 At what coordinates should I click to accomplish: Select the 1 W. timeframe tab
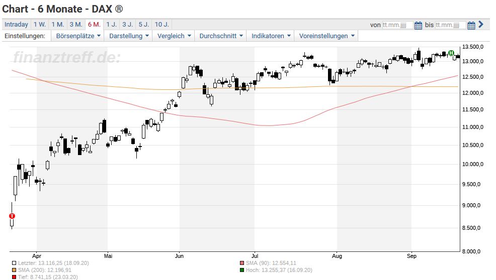[x=40, y=24]
